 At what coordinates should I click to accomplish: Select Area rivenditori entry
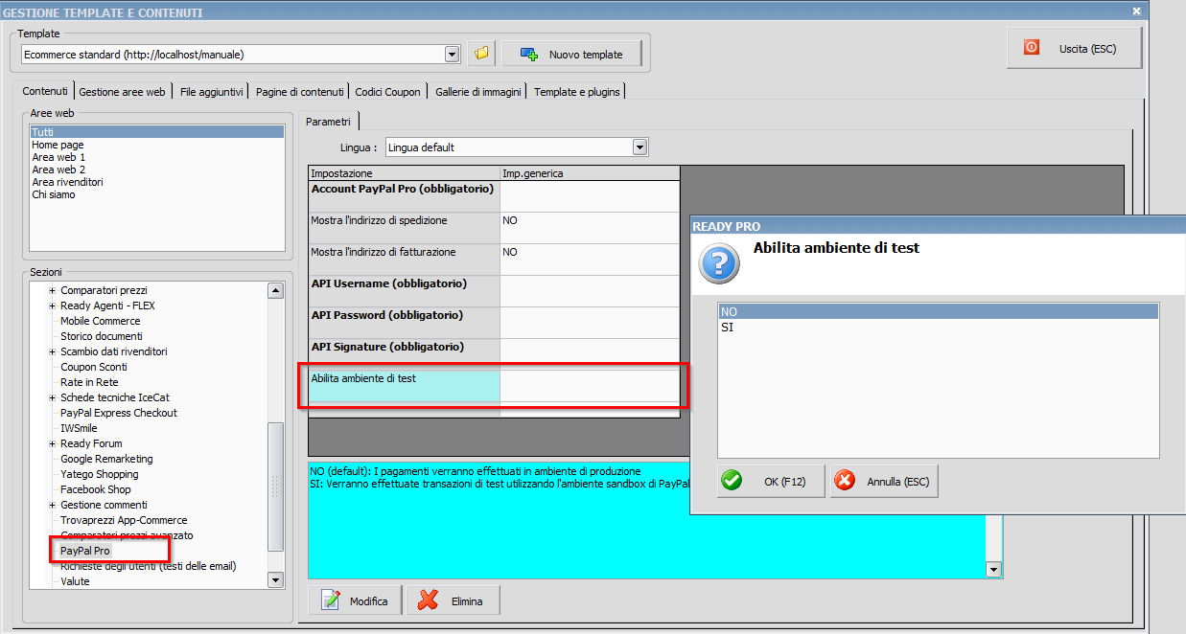156,182
